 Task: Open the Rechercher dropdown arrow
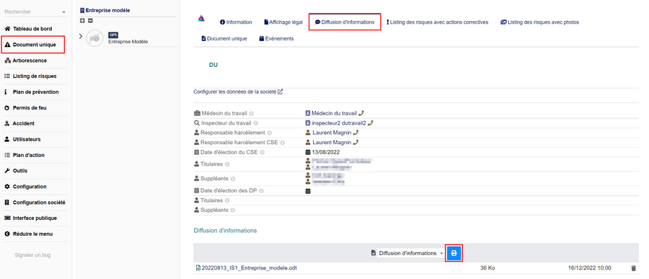click(63, 12)
